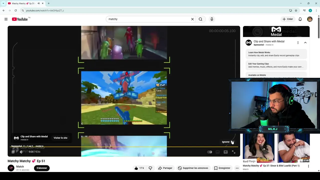Click the Medal logo banner in ad panel

(x=276, y=31)
